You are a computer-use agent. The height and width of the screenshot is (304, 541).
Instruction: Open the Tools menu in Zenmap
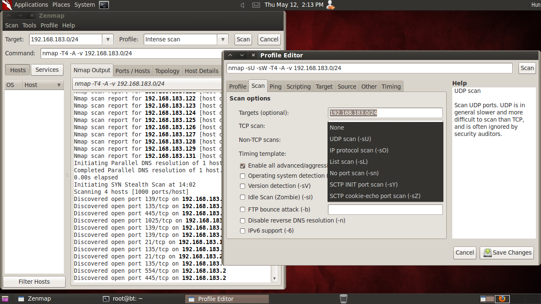click(x=29, y=25)
